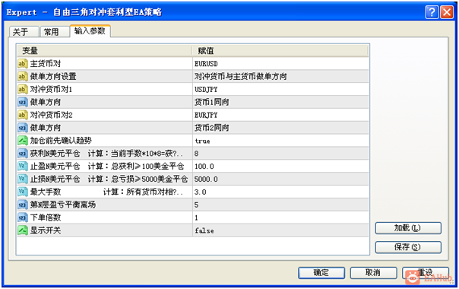
Task: Select the 对冲货币对2 variable name
Action: (x=51, y=115)
